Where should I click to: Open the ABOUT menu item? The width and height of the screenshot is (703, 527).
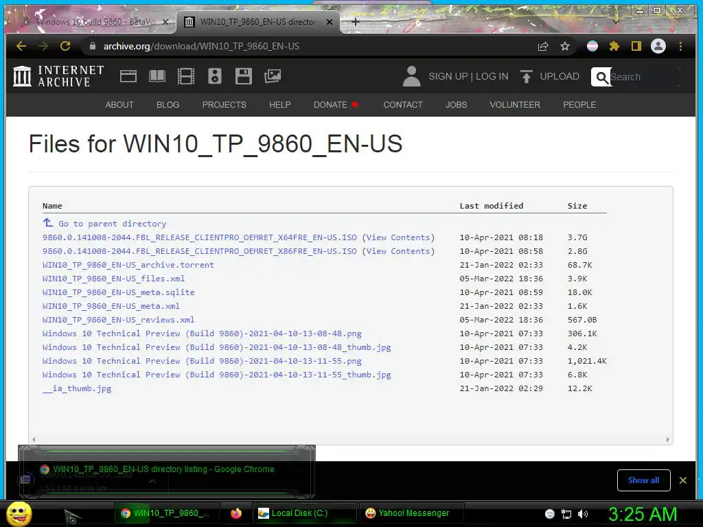119,105
